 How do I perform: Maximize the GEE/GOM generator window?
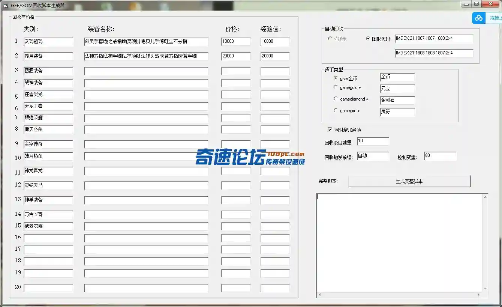click(477, 4)
